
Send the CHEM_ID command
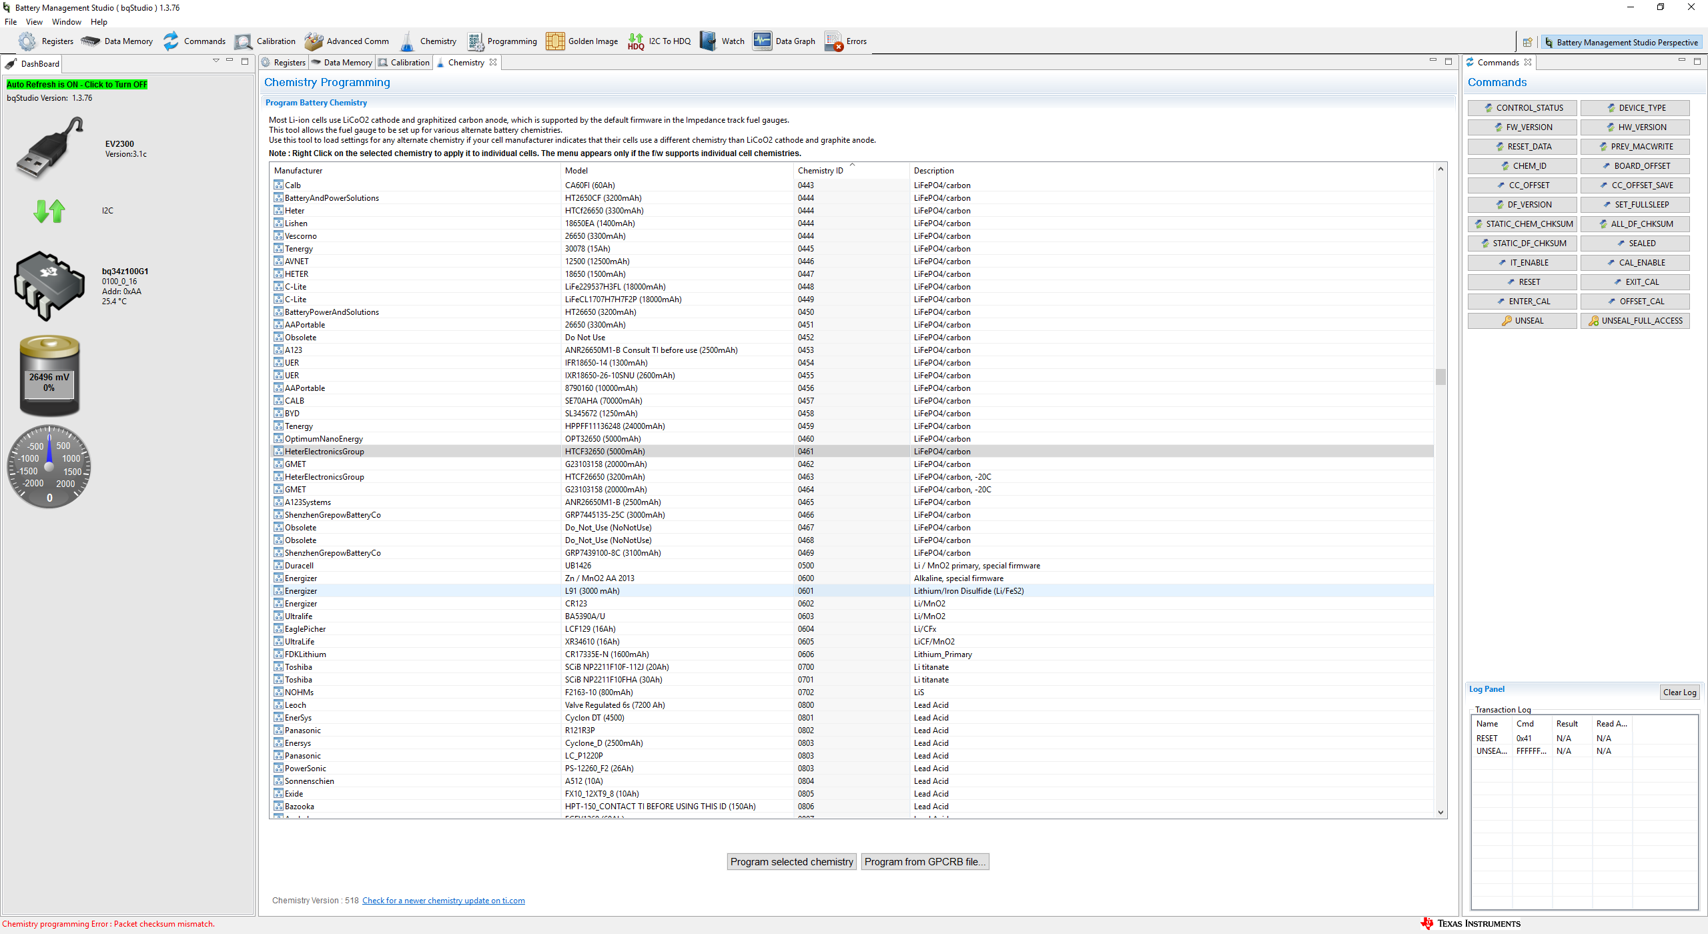(x=1522, y=166)
